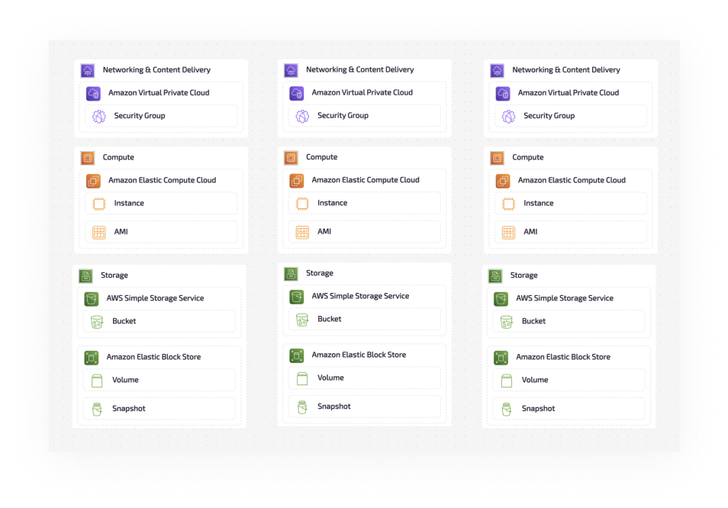Click the Amazon VPC icon in middle column
Screen dimensions: 728x508
[x=297, y=93]
